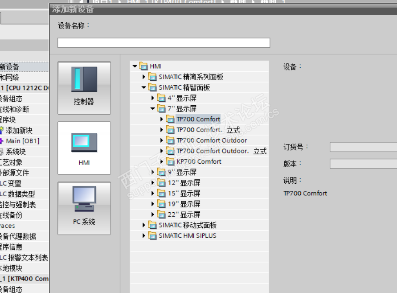Select the 控制器 controller device category
The width and height of the screenshot is (397, 293).
[x=84, y=88]
